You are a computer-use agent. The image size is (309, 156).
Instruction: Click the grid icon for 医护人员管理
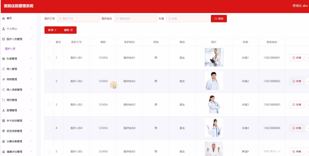coord(3,39)
